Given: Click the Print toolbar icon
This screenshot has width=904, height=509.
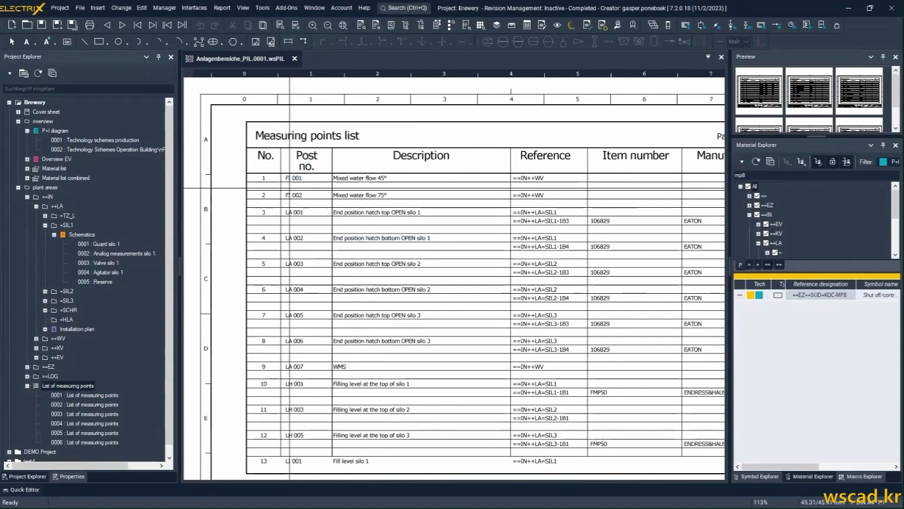Looking at the screenshot, I should 89,25.
